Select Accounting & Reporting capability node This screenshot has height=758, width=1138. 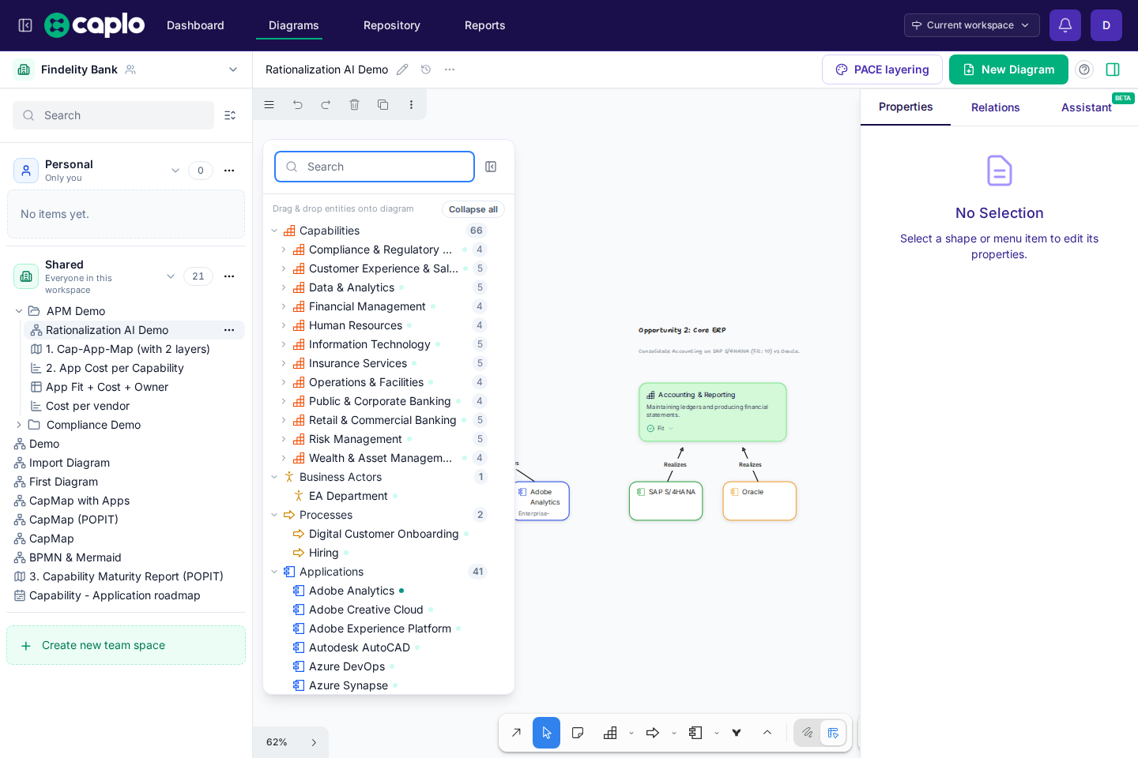click(713, 412)
